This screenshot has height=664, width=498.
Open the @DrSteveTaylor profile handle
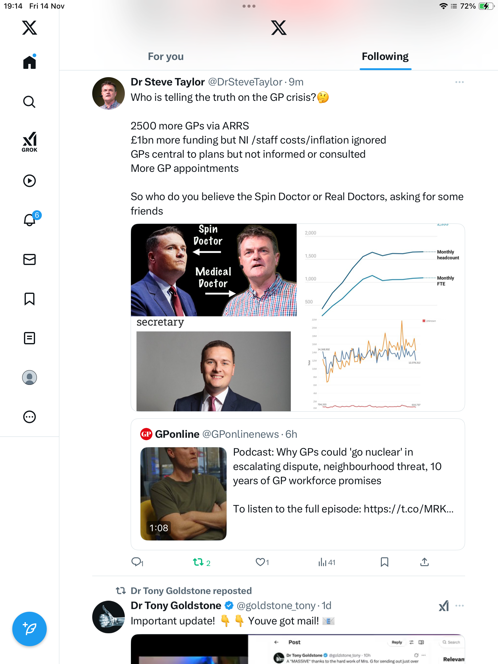click(245, 82)
